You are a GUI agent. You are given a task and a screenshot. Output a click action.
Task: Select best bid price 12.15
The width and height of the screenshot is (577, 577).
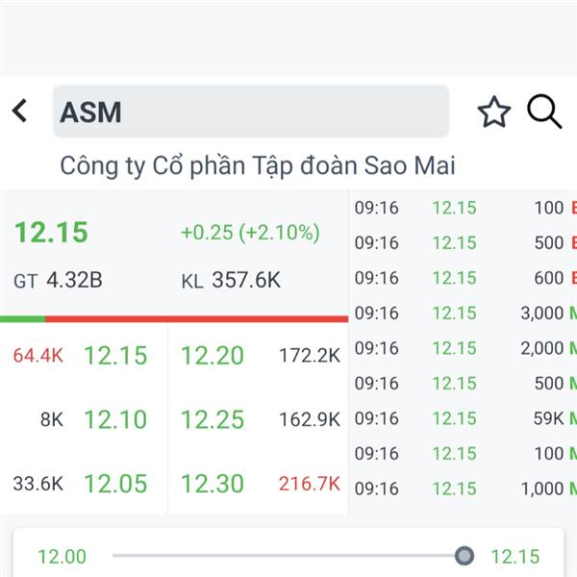point(115,356)
